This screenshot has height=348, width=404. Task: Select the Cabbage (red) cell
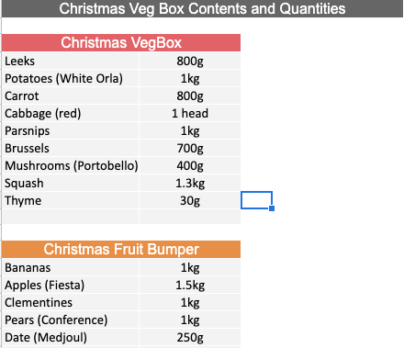pyautogui.click(x=71, y=113)
